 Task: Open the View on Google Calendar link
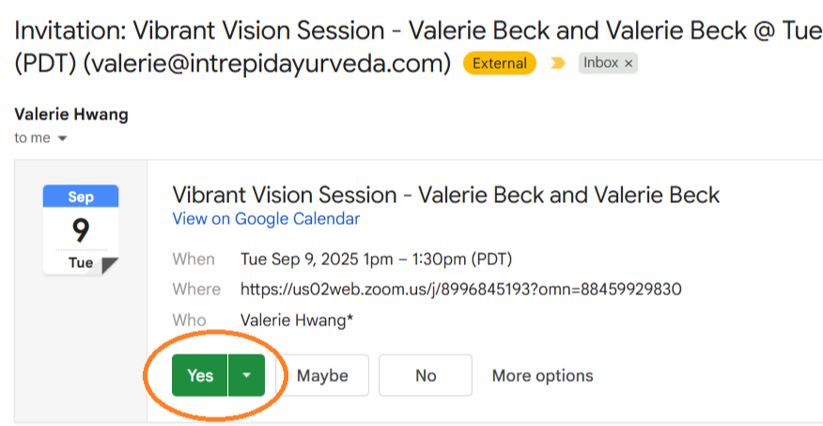266,219
